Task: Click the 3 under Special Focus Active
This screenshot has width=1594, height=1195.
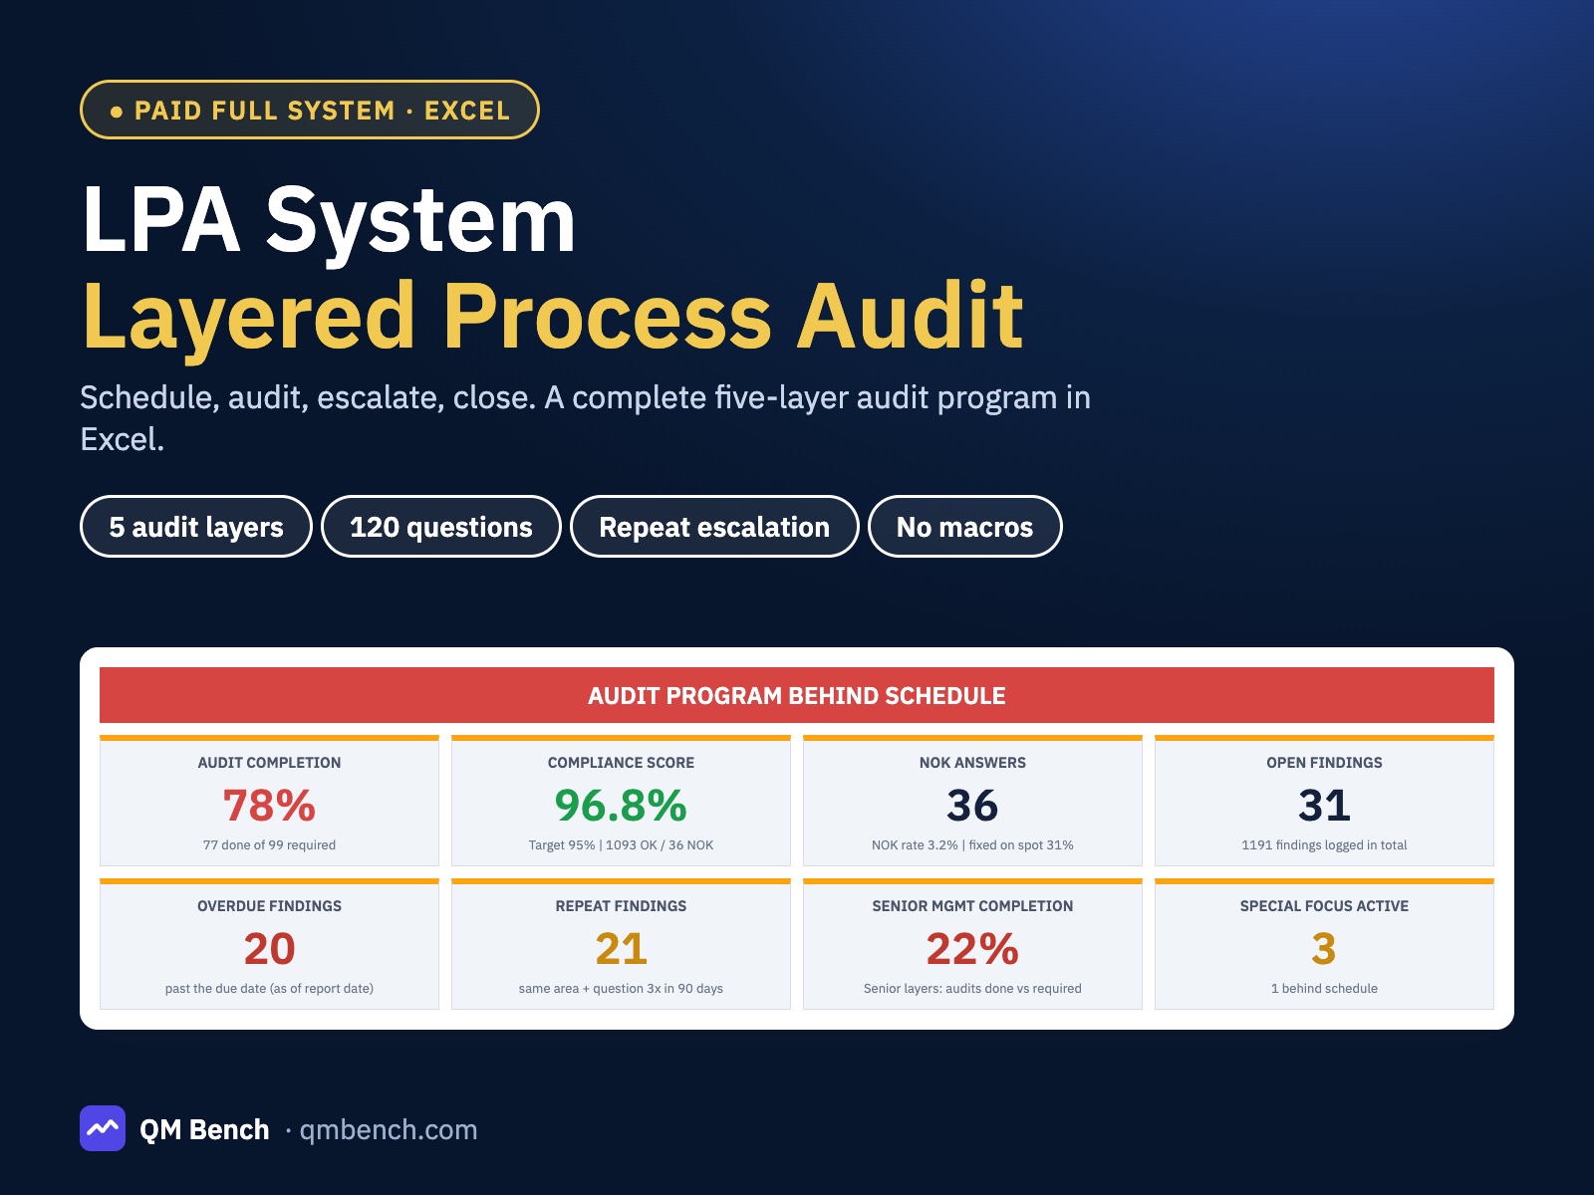Action: point(1324,949)
